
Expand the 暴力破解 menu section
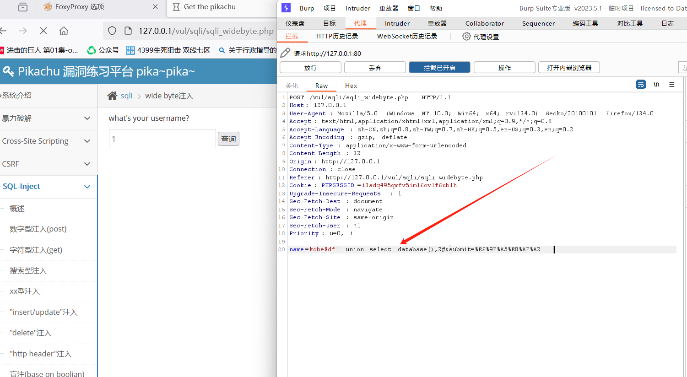(49, 118)
